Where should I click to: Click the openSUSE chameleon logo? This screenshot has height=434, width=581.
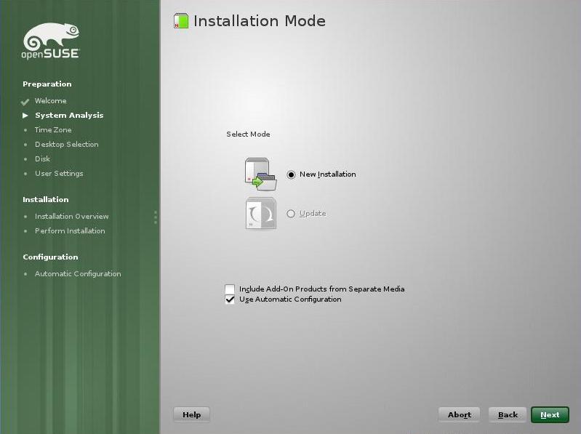51,41
